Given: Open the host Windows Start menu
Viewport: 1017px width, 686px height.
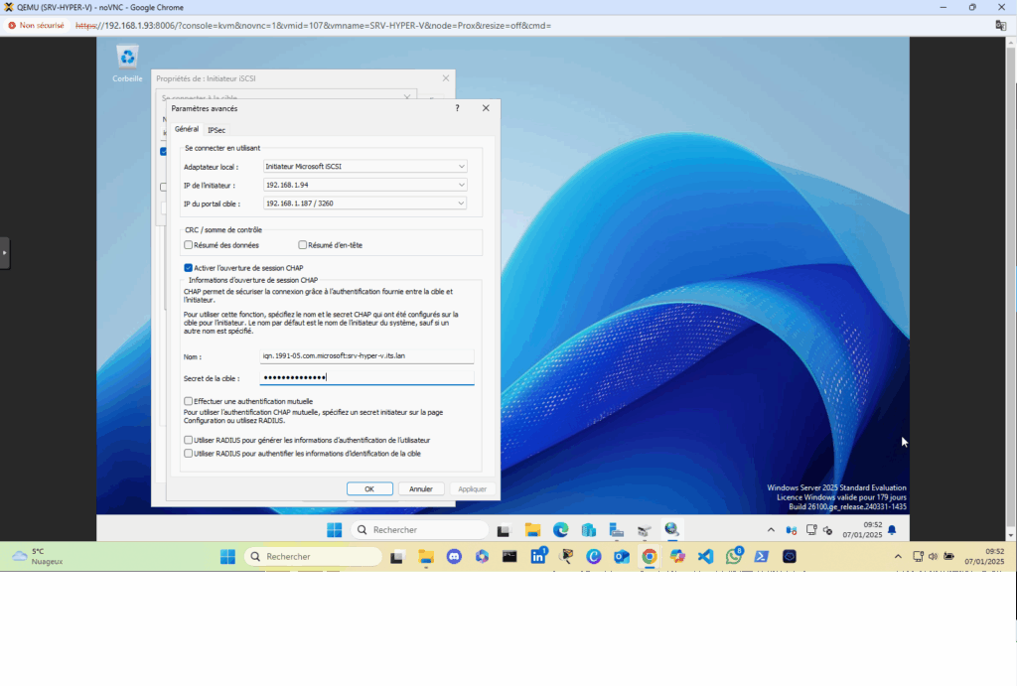Looking at the screenshot, I should 227,556.
